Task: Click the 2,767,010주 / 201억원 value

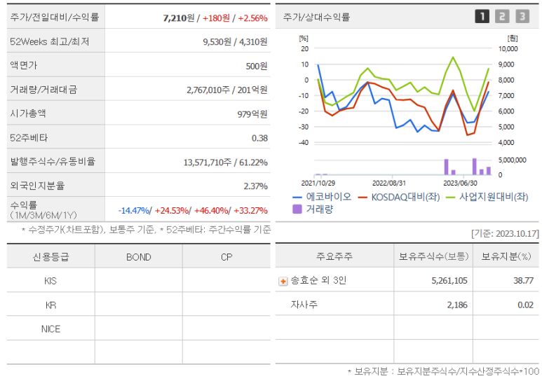Action: (227, 90)
